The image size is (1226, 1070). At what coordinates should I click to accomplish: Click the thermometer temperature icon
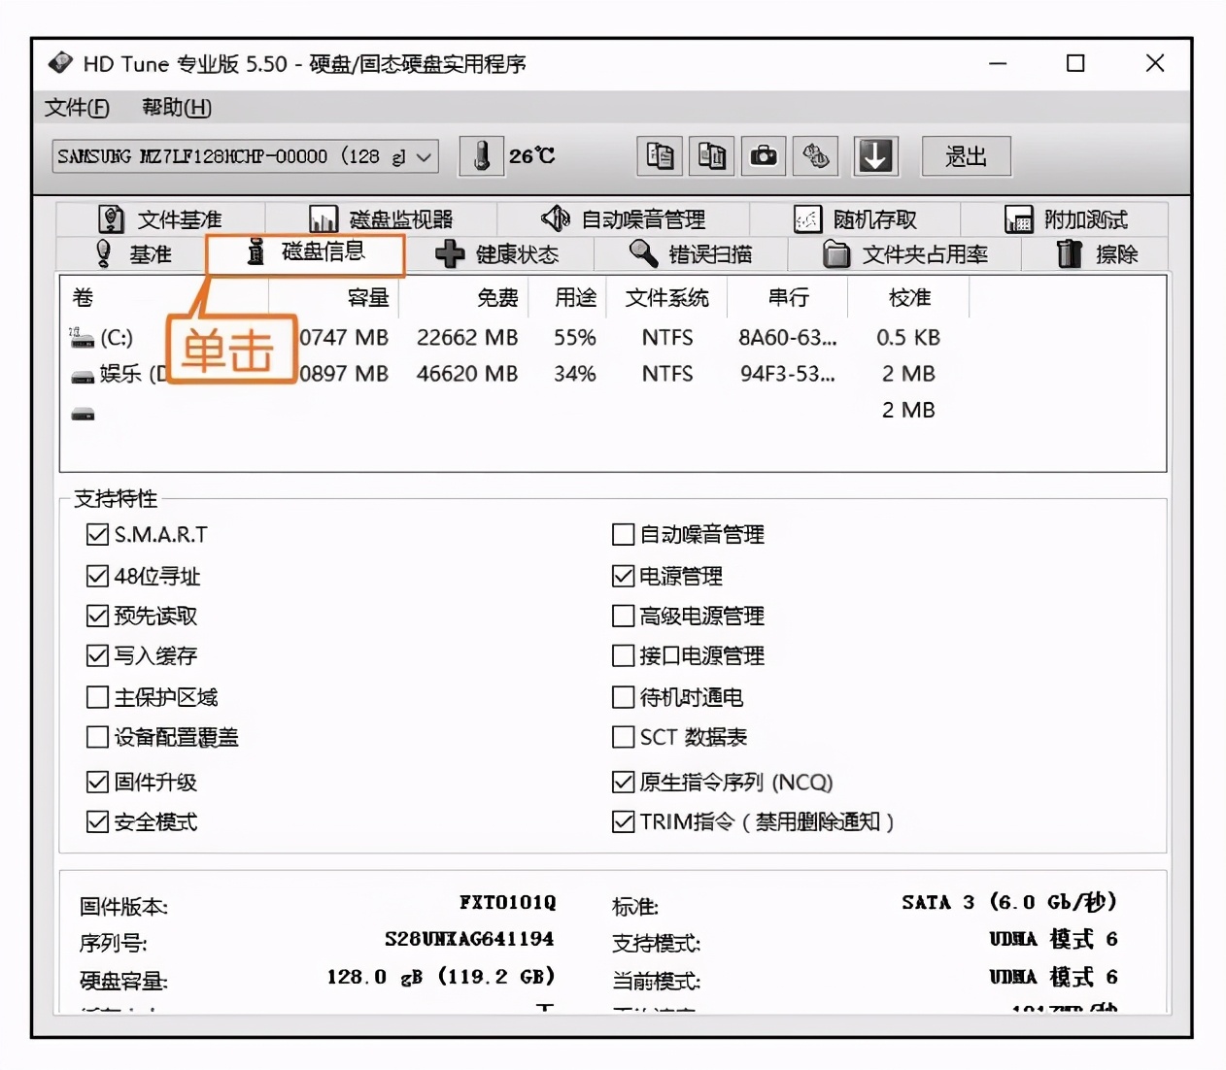(482, 155)
